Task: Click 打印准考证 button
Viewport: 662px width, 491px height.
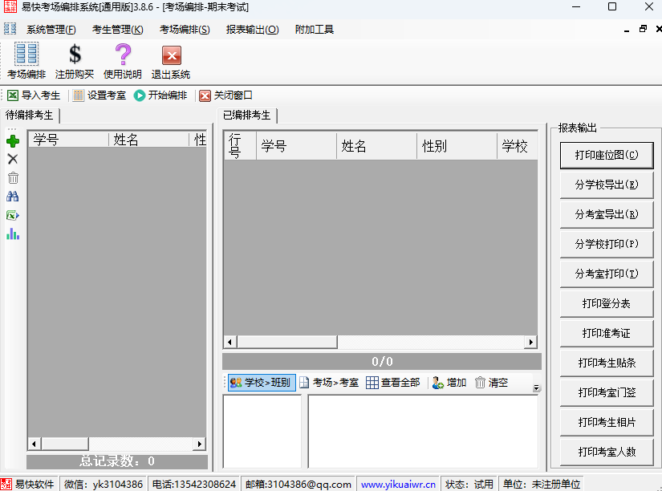Action: pos(607,333)
